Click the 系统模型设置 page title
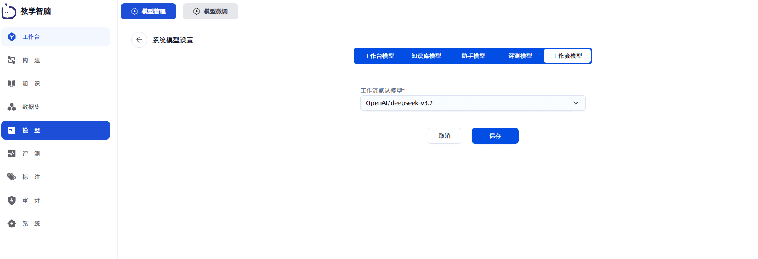Viewport: 758px width, 259px height. [x=173, y=40]
